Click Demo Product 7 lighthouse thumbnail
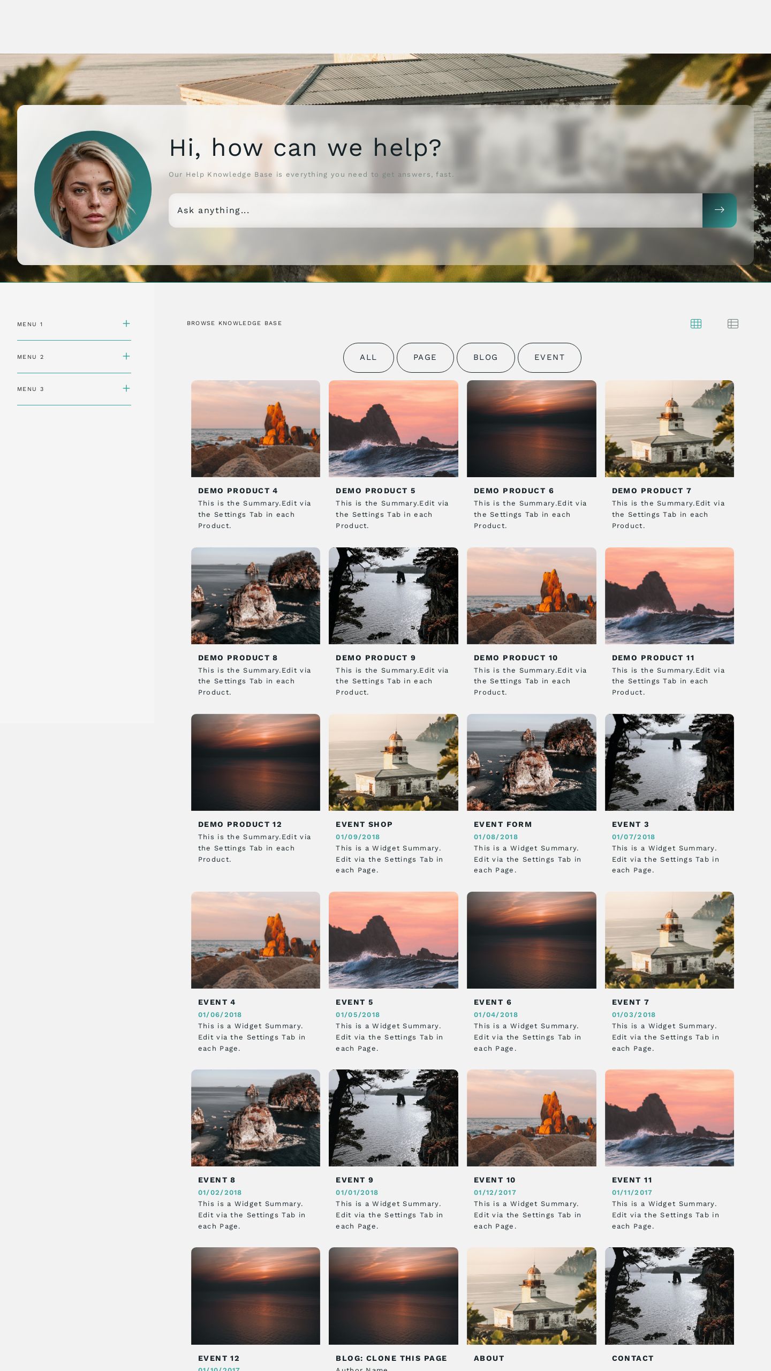 pyautogui.click(x=669, y=428)
